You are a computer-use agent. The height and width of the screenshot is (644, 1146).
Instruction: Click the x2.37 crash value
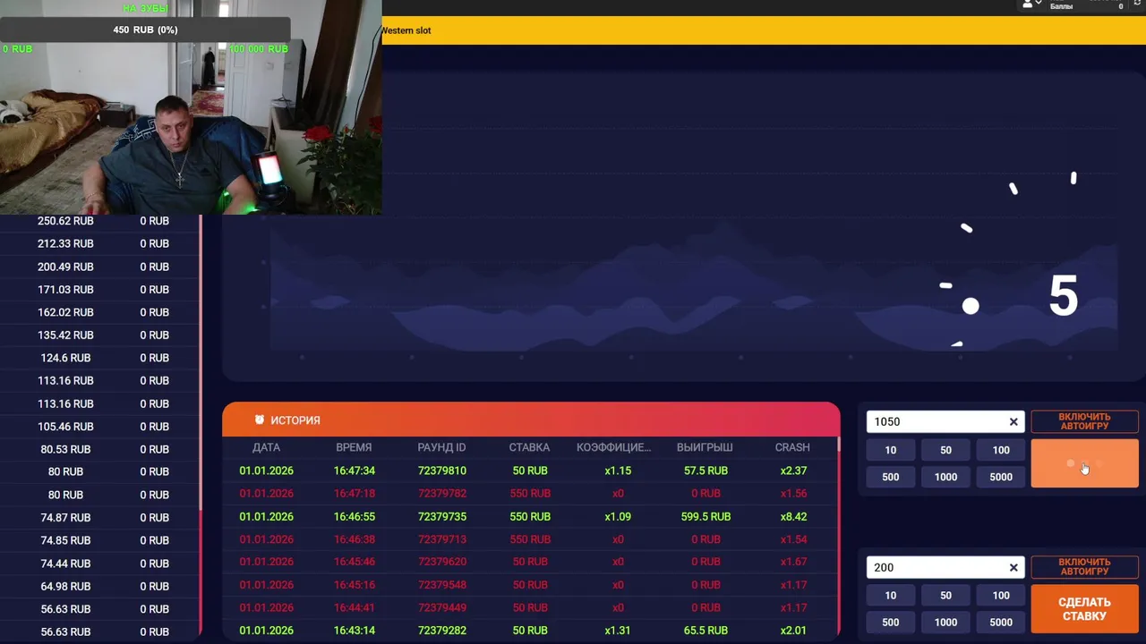[793, 470]
